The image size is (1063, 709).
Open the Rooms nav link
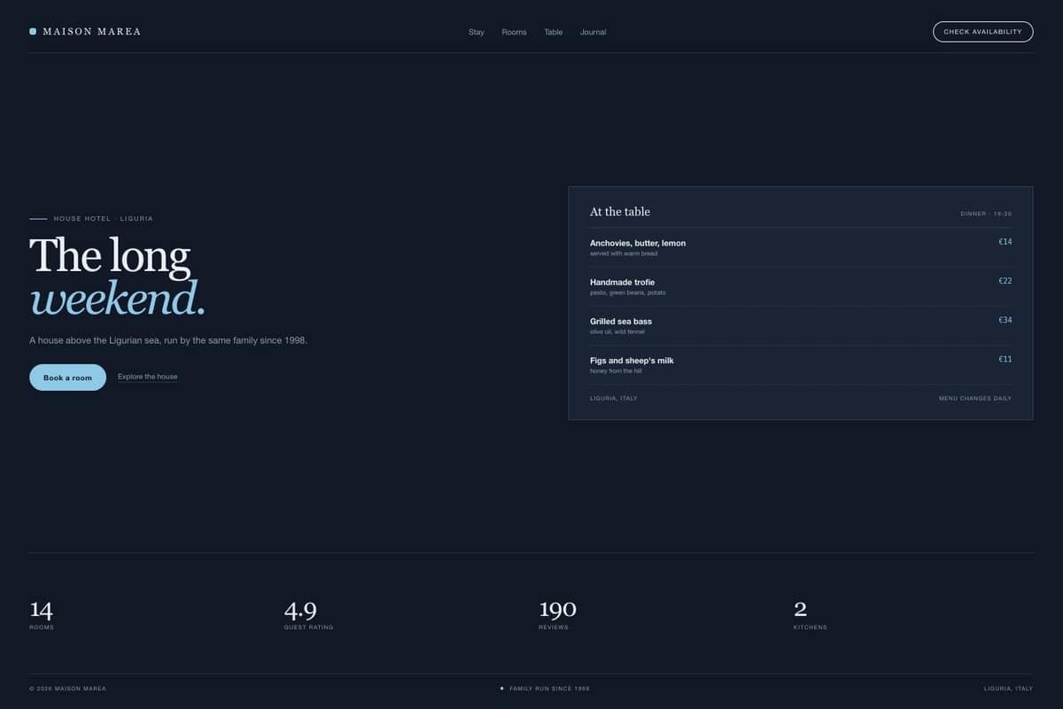(514, 32)
